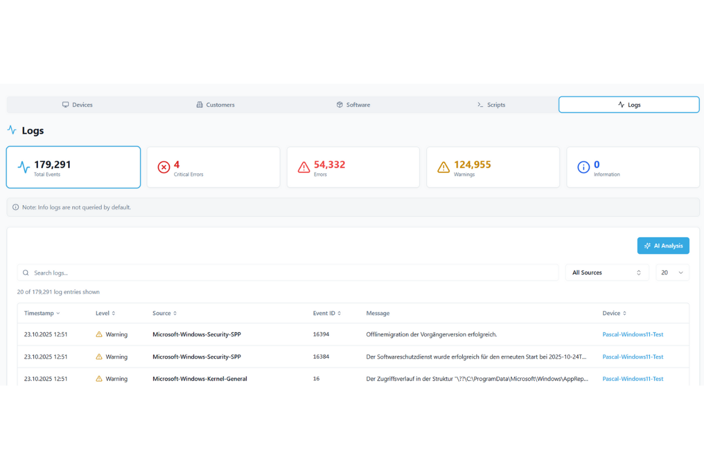
Task: Click the Critical Errors red X icon
Action: (164, 167)
